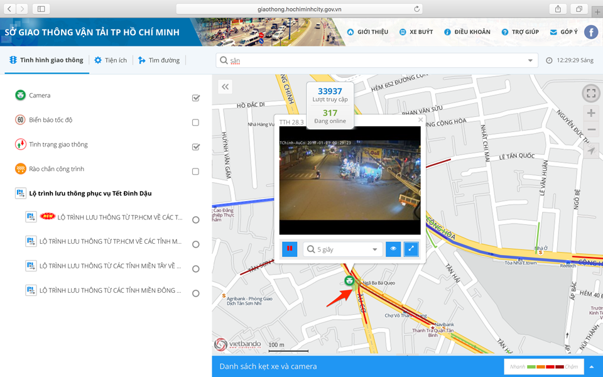Screen dimensions: 603x377
Task: Show all tabs overview button
Action: point(579,9)
